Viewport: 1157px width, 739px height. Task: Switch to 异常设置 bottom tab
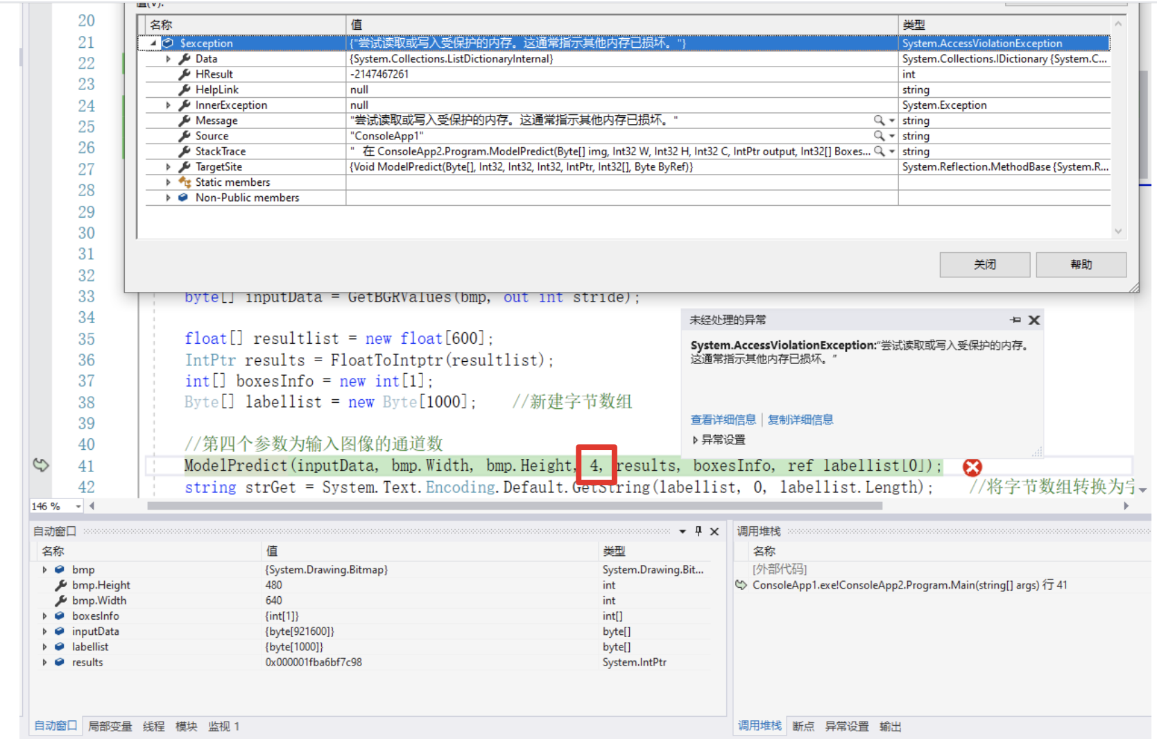point(846,726)
